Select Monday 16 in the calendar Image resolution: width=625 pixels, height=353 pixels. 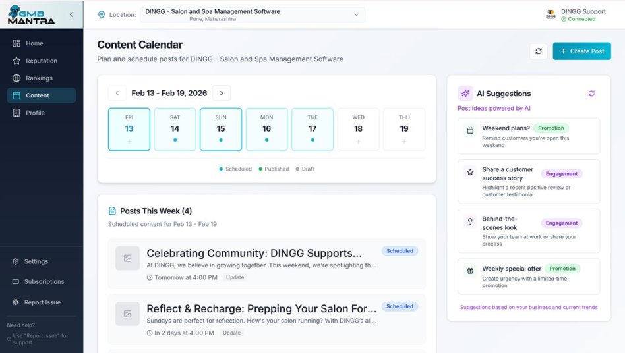pyautogui.click(x=266, y=129)
